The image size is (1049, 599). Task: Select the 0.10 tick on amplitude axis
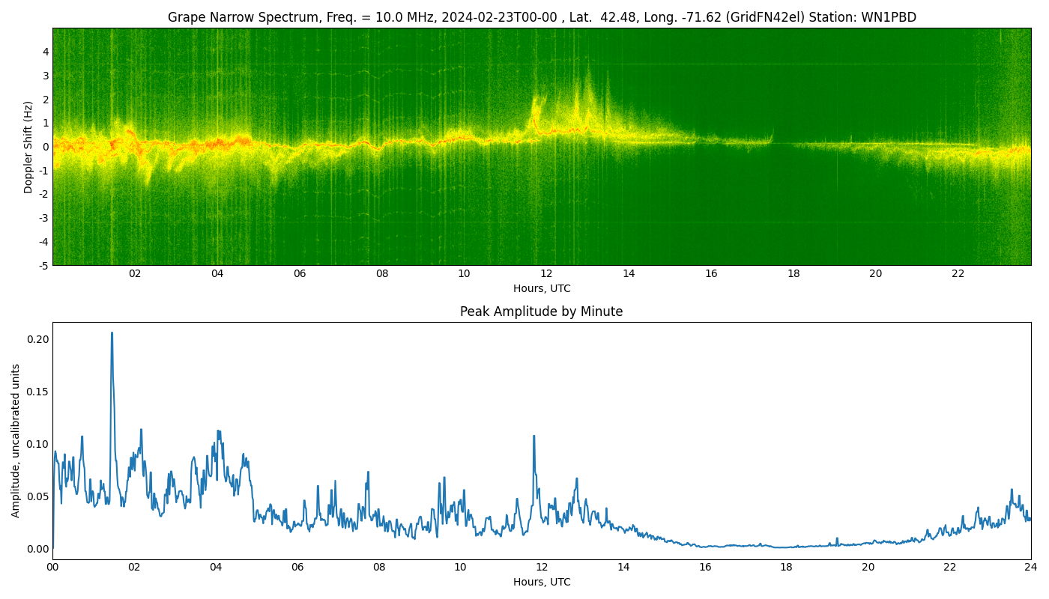(36, 444)
